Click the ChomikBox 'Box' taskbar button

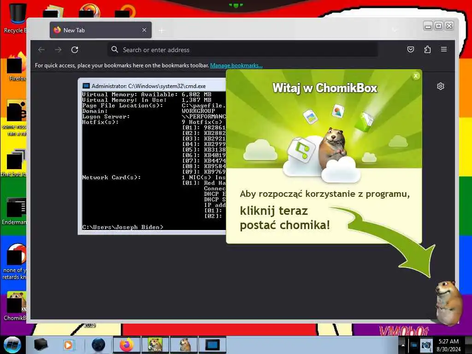(155, 345)
